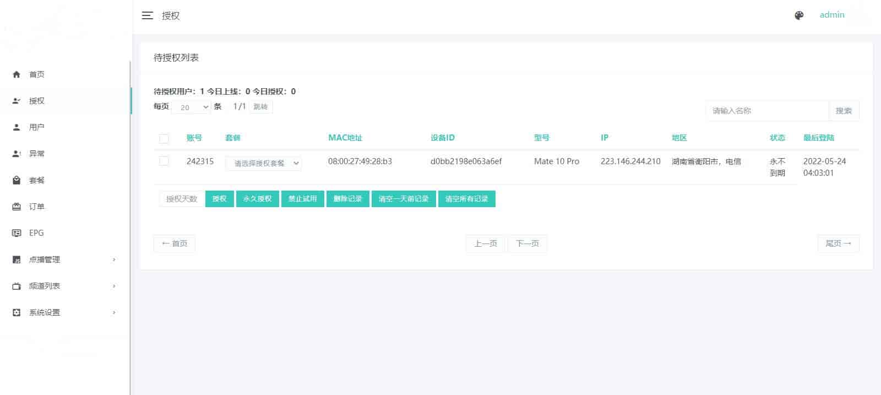Click the teal 授权 button
The image size is (881, 395).
pos(219,199)
